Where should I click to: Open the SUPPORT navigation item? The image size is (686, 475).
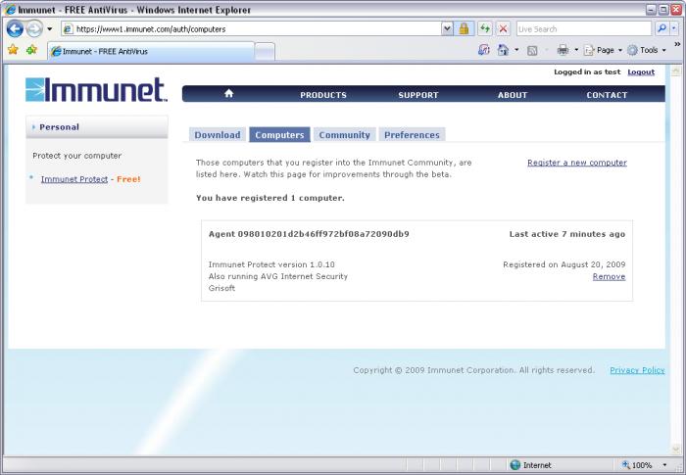tap(418, 95)
